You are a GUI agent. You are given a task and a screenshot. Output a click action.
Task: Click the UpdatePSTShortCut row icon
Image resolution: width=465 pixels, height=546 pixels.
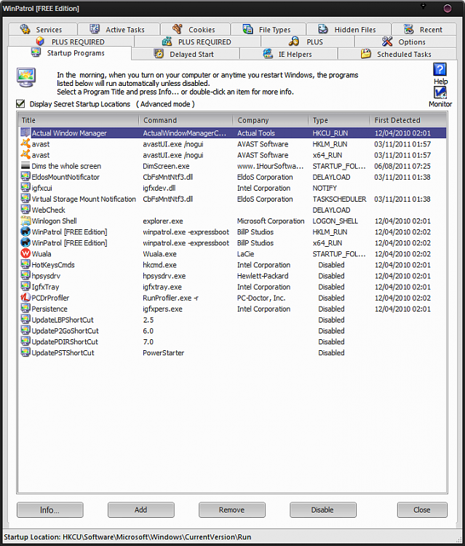[x=25, y=352]
